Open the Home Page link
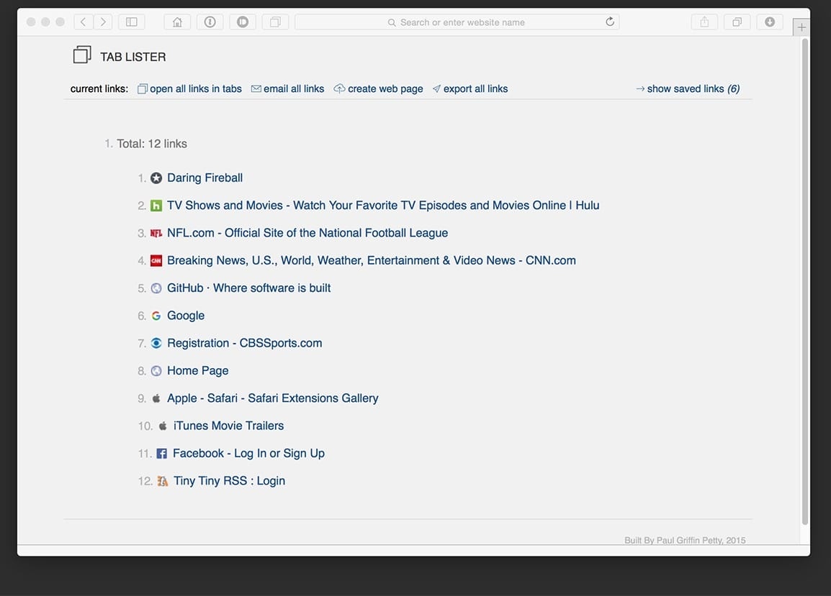 (x=198, y=370)
